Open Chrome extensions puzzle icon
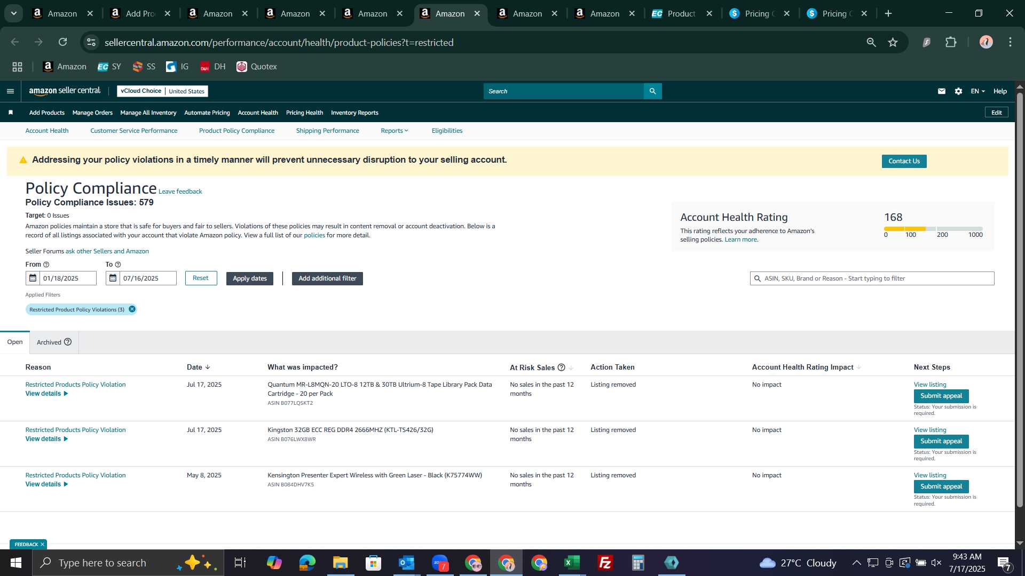Image resolution: width=1025 pixels, height=576 pixels. point(951,42)
